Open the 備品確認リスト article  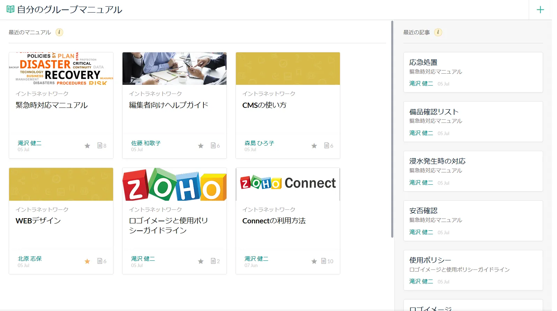click(x=433, y=112)
